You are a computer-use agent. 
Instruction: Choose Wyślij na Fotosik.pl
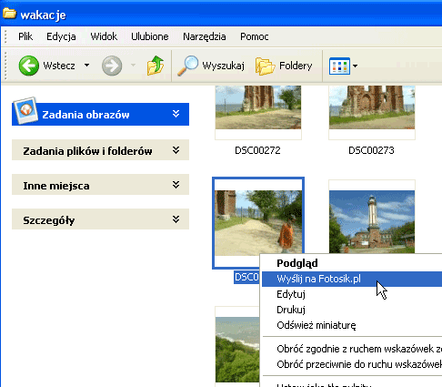tap(352, 279)
